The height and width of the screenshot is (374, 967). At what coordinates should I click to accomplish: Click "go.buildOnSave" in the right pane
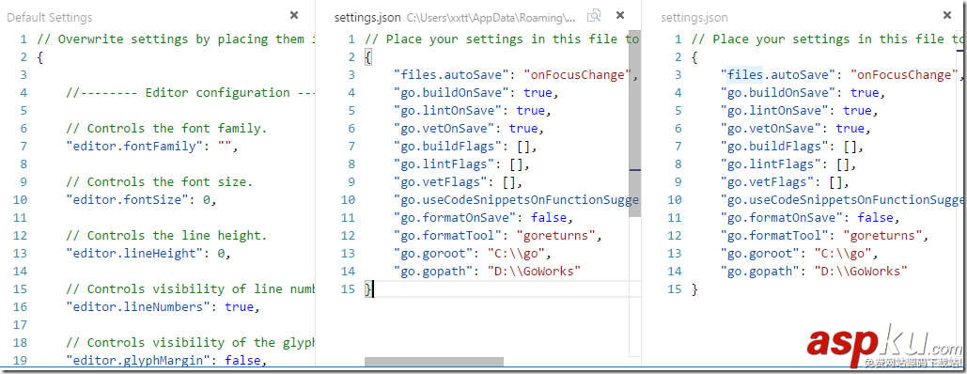pos(778,93)
